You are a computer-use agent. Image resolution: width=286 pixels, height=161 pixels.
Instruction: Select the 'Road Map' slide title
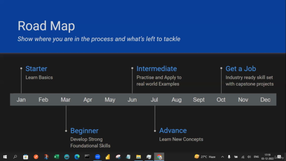click(x=46, y=26)
